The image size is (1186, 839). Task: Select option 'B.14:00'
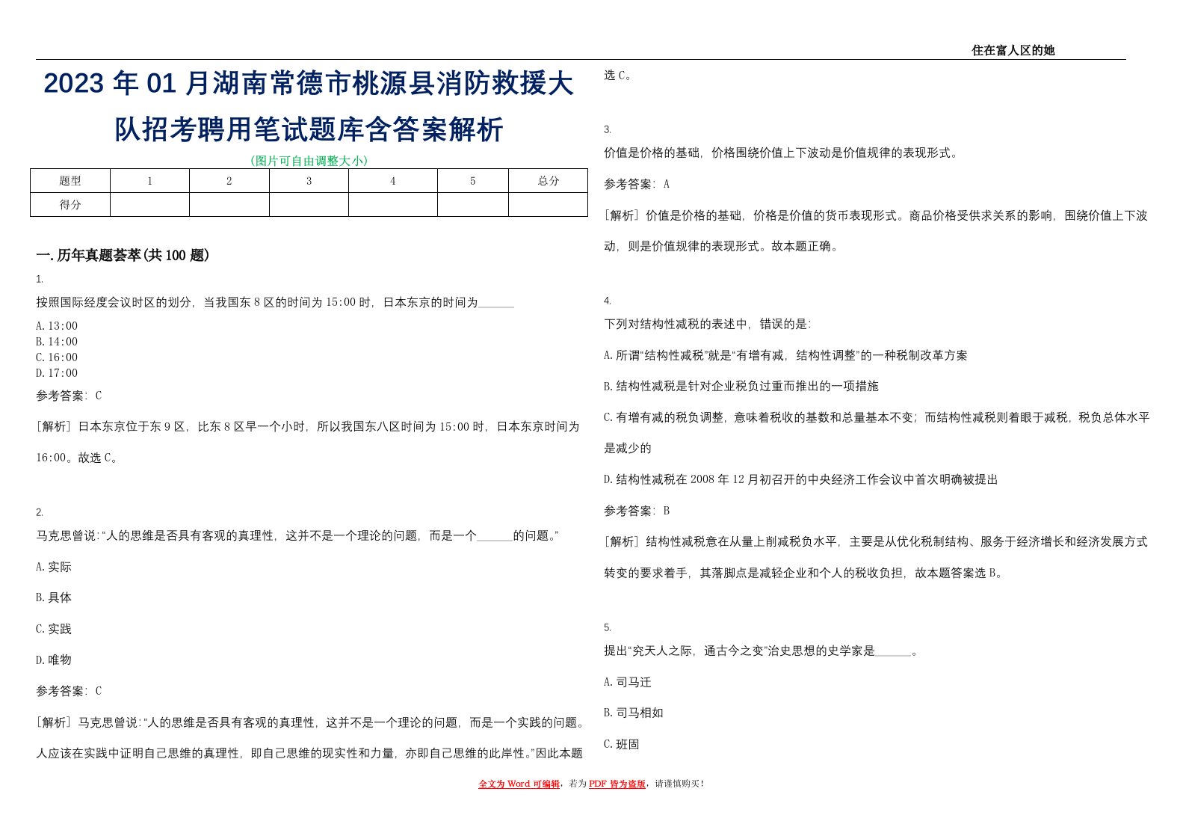tap(57, 342)
